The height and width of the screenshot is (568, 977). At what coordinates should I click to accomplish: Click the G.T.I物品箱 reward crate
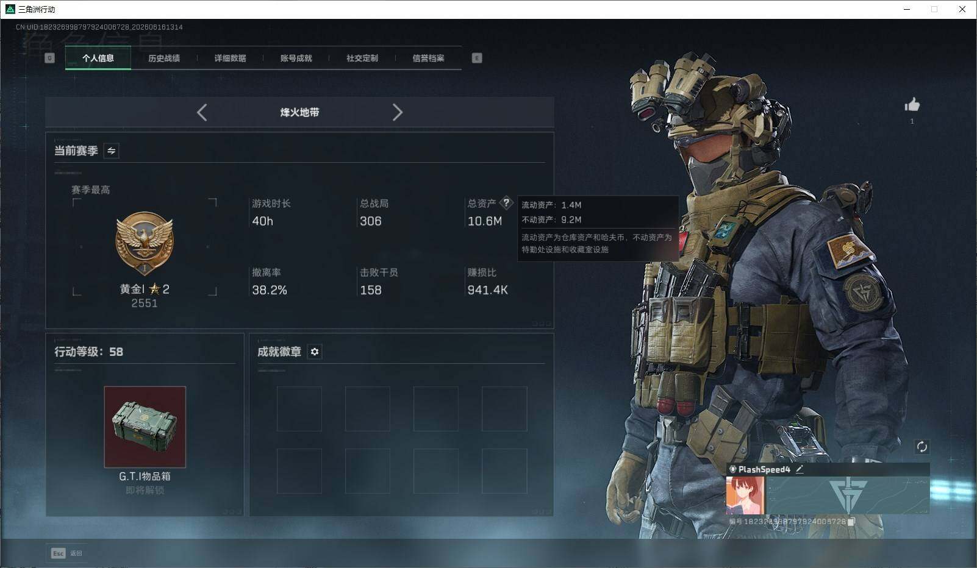pyautogui.click(x=145, y=427)
